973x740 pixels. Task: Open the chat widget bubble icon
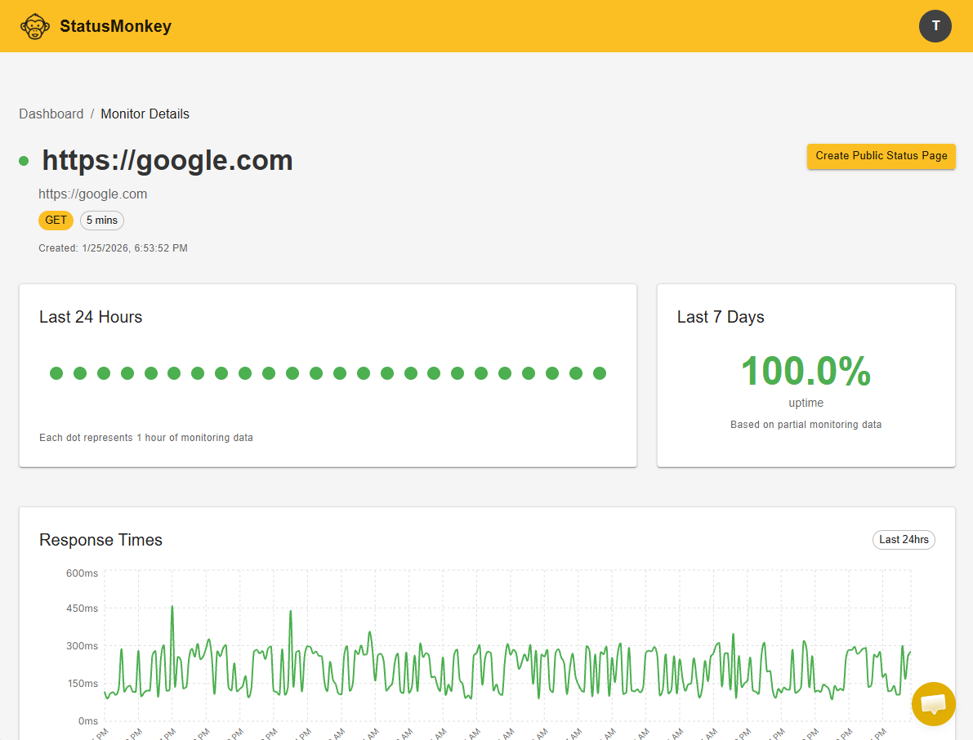933,704
